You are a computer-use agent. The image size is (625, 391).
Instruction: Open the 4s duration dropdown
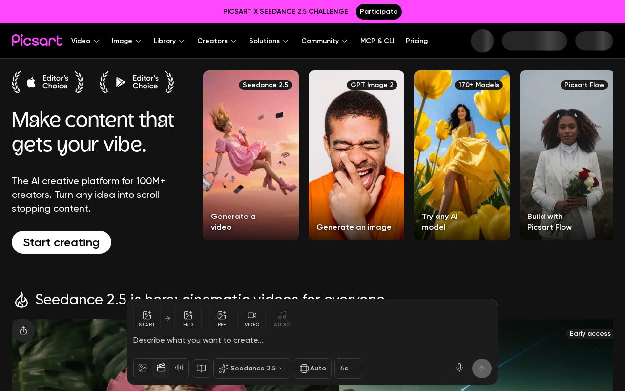(x=348, y=369)
